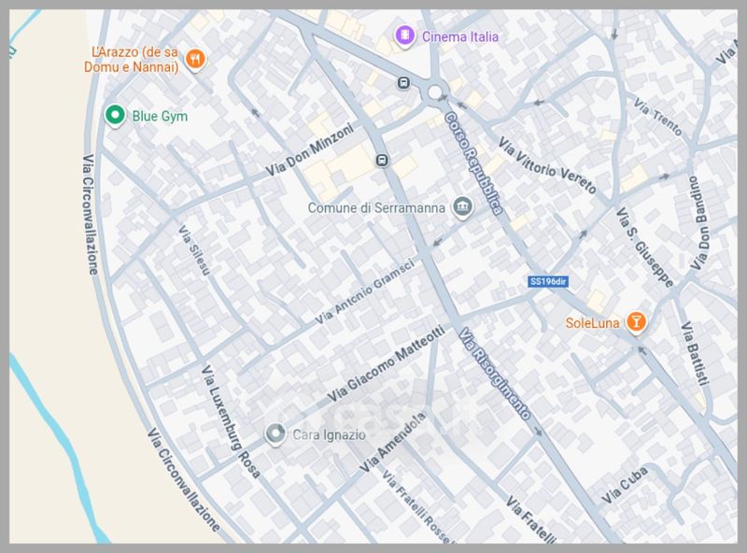Click the grey Cara Ignazio pin

(x=275, y=433)
